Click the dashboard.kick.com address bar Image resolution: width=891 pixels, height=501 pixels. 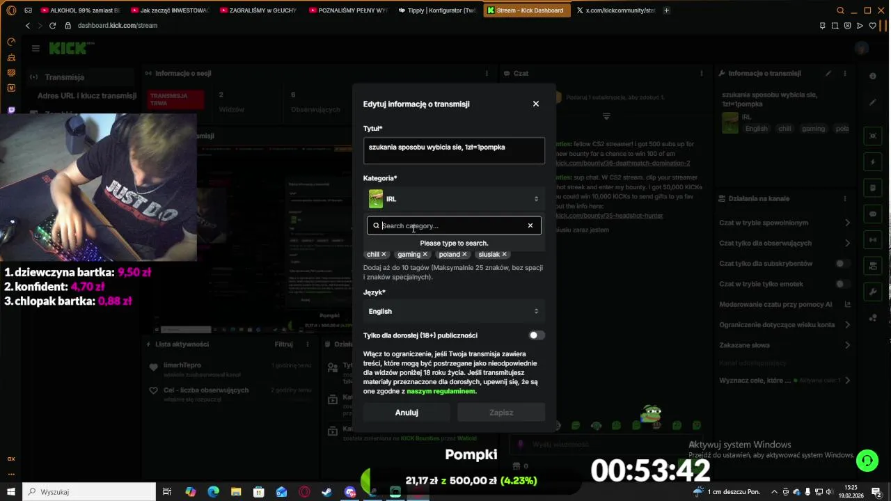[118, 26]
